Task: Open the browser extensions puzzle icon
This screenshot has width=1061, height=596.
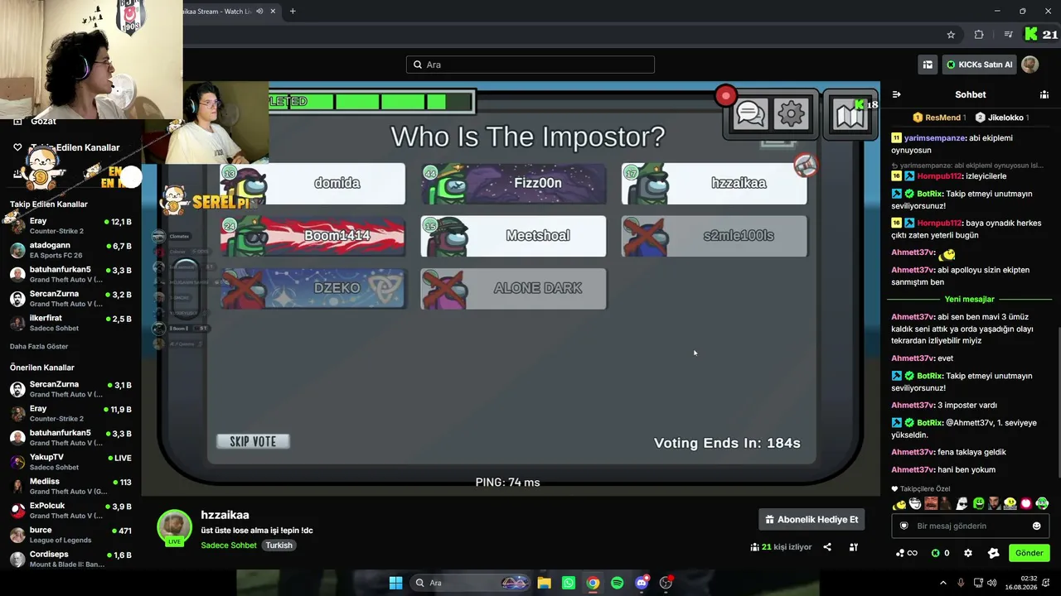Action: point(979,35)
